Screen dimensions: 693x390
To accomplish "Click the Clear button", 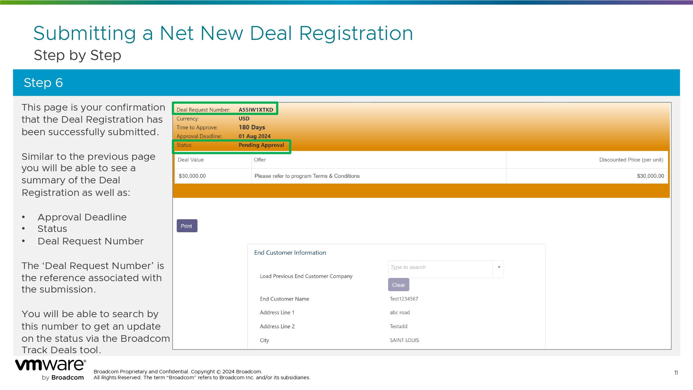I will [x=398, y=285].
